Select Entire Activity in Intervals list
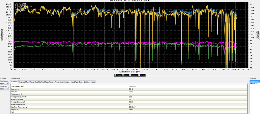The width and height of the screenshot is (260, 114). coord(254,81)
